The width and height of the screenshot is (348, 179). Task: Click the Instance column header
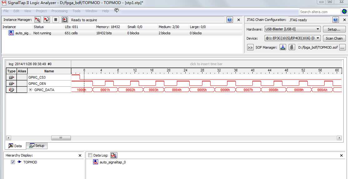(x=9, y=27)
